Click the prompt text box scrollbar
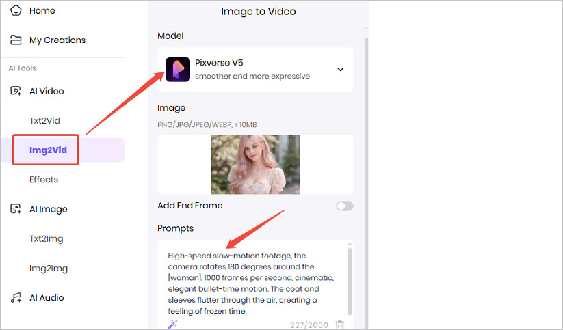This screenshot has height=330, width=563. pyautogui.click(x=350, y=281)
